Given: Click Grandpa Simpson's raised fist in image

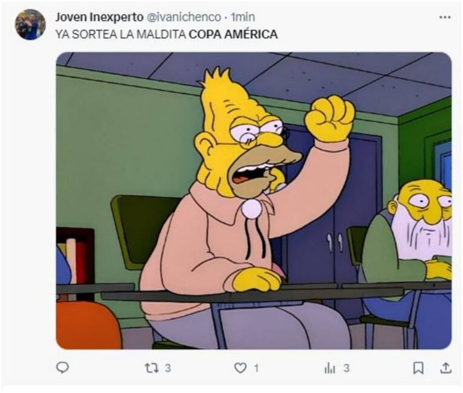Looking at the screenshot, I should point(330,118).
